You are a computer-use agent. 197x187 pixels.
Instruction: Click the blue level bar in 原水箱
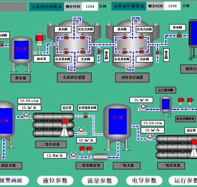click(21, 50)
